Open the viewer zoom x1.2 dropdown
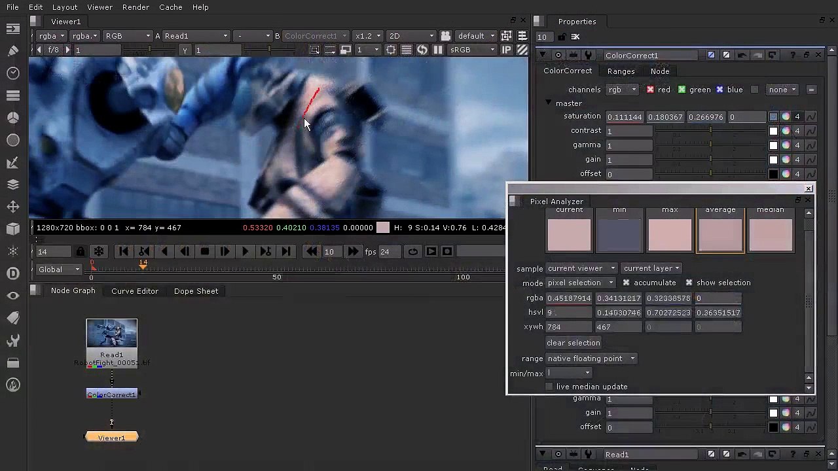Viewport: 838px width, 471px height. [x=368, y=36]
